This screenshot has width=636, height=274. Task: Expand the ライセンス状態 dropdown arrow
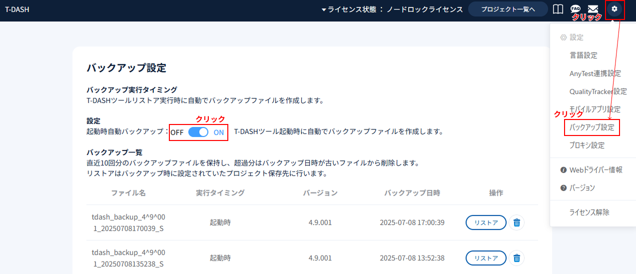tap(324, 9)
